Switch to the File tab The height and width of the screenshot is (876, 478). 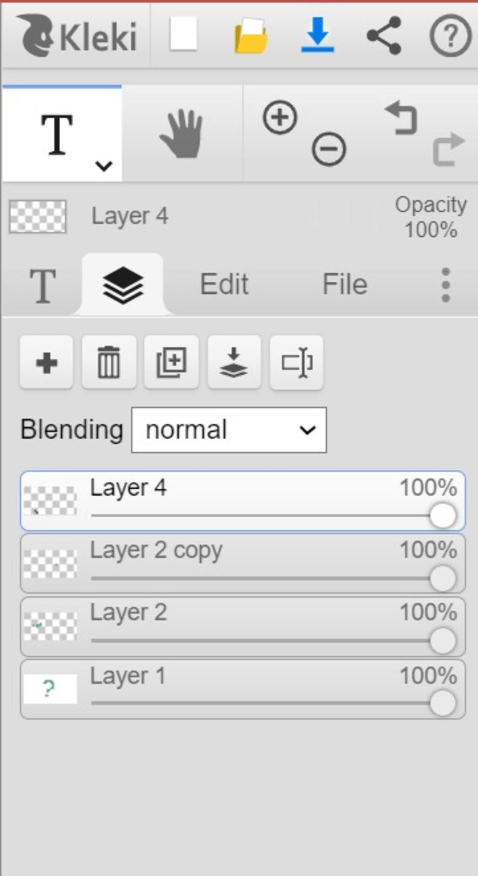click(x=345, y=284)
